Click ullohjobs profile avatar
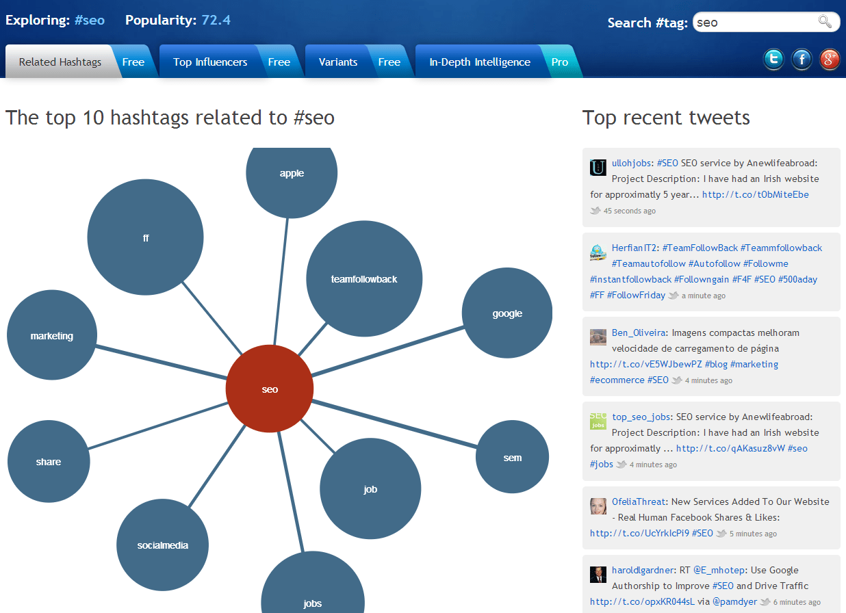This screenshot has width=846, height=613. pos(597,166)
